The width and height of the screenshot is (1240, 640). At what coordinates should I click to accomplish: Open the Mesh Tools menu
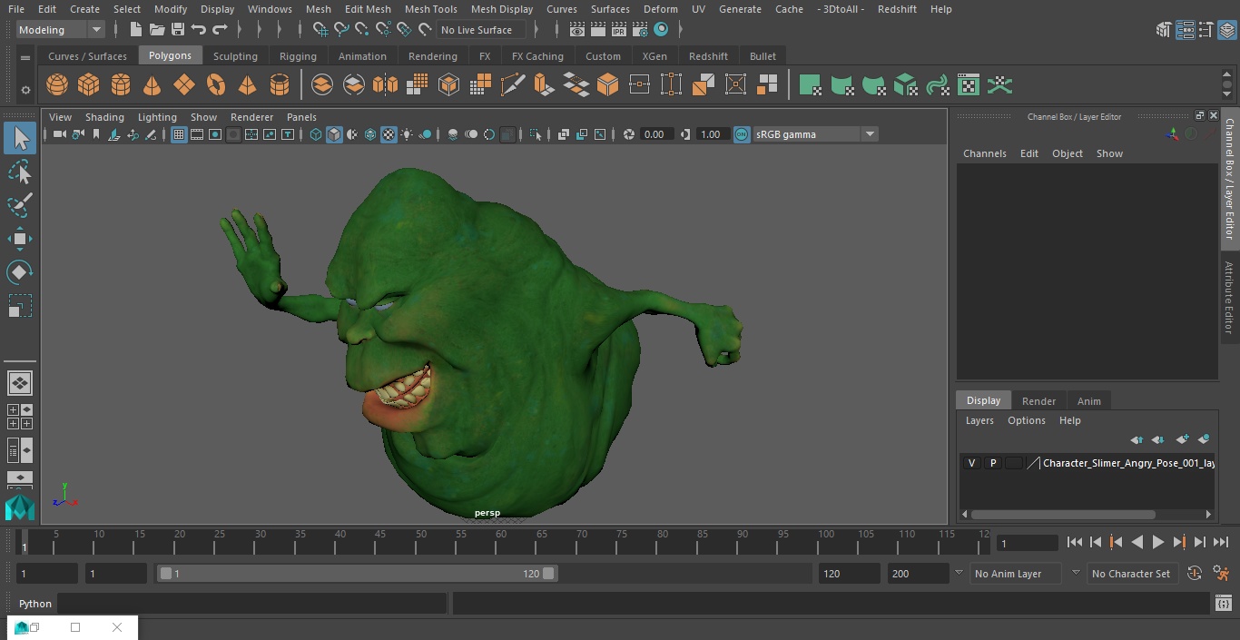click(430, 9)
